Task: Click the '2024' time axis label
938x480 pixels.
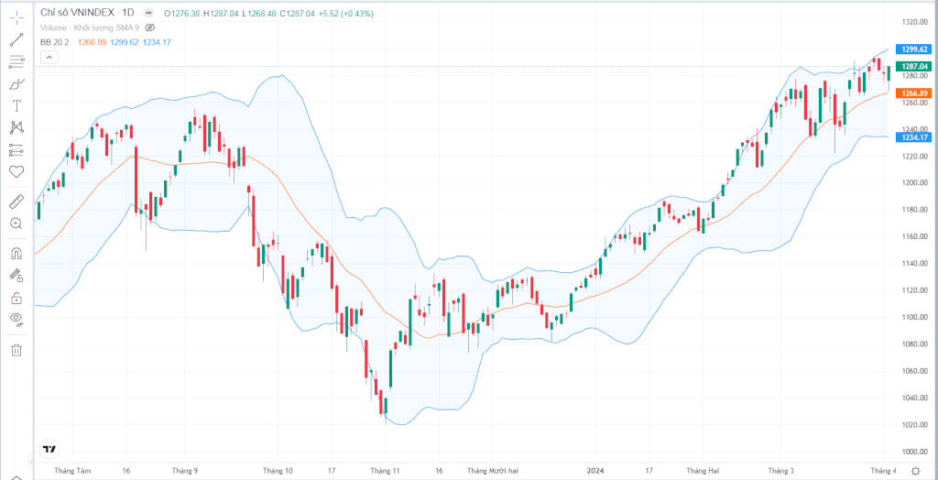Action: 596,471
